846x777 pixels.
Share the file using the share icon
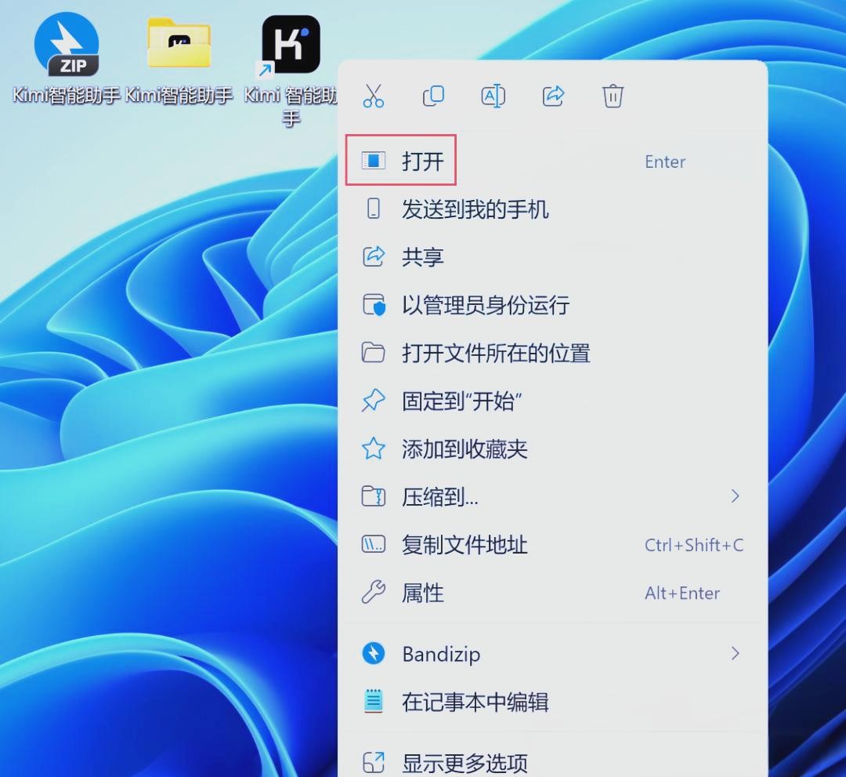(553, 95)
